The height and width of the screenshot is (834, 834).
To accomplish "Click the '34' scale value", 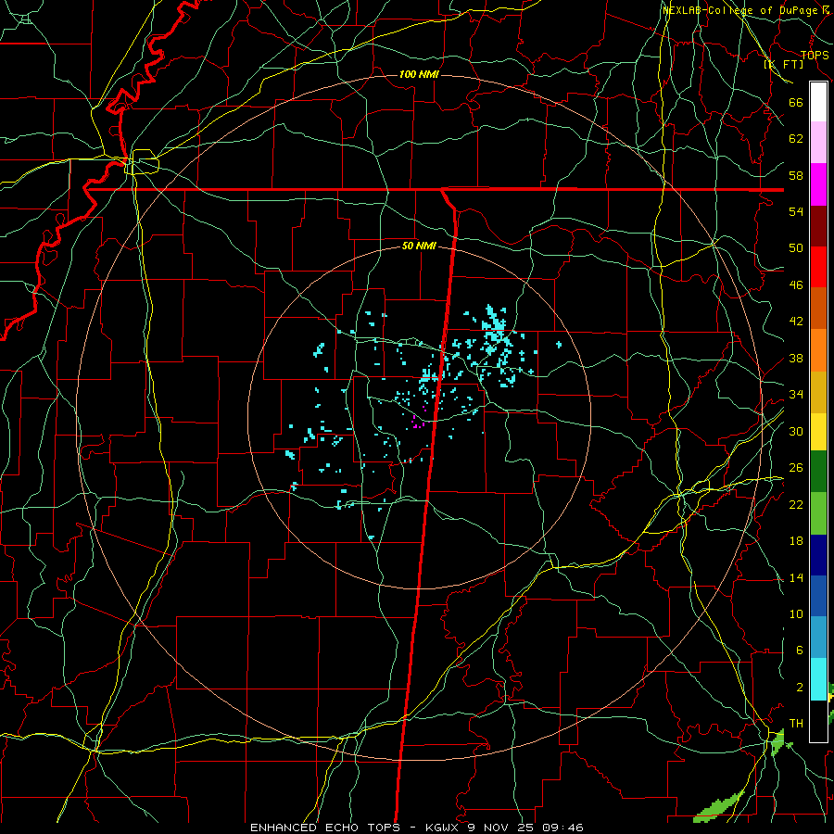I will tap(796, 394).
